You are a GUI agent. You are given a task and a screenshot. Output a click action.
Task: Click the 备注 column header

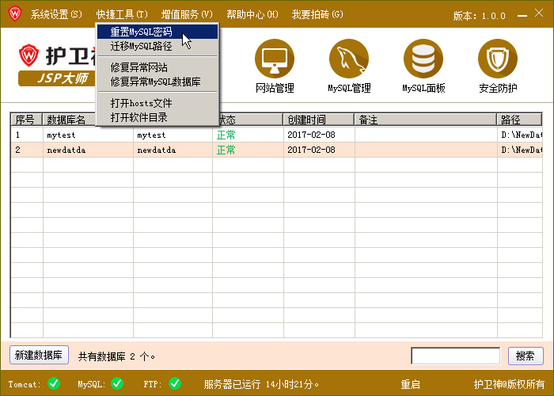point(426,120)
